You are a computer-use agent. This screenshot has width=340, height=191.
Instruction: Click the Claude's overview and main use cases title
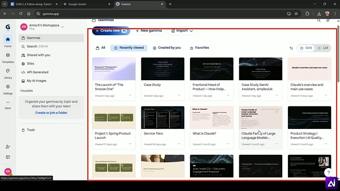[x=307, y=87]
